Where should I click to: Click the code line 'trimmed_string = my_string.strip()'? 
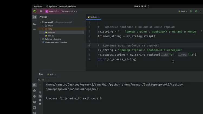[x=126, y=36]
